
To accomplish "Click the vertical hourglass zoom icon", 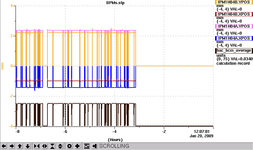I will (52, 146).
